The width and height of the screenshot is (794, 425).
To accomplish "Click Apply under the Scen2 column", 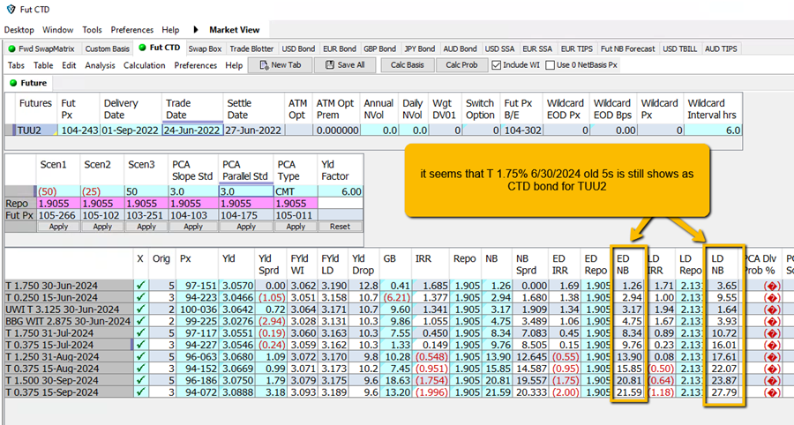I will 102,227.
